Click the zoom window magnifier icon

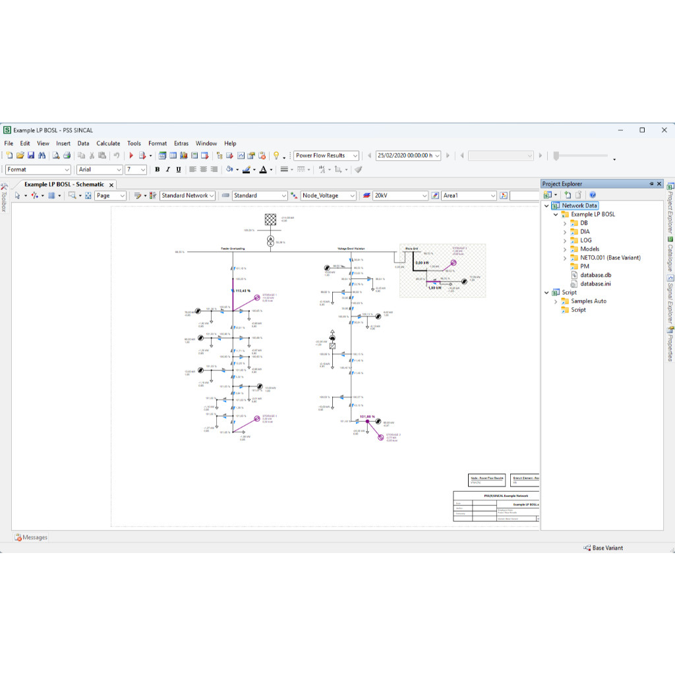click(x=73, y=195)
